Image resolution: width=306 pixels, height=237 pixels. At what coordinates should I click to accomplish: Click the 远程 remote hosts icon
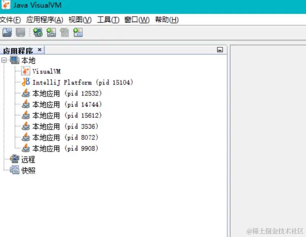click(x=15, y=159)
